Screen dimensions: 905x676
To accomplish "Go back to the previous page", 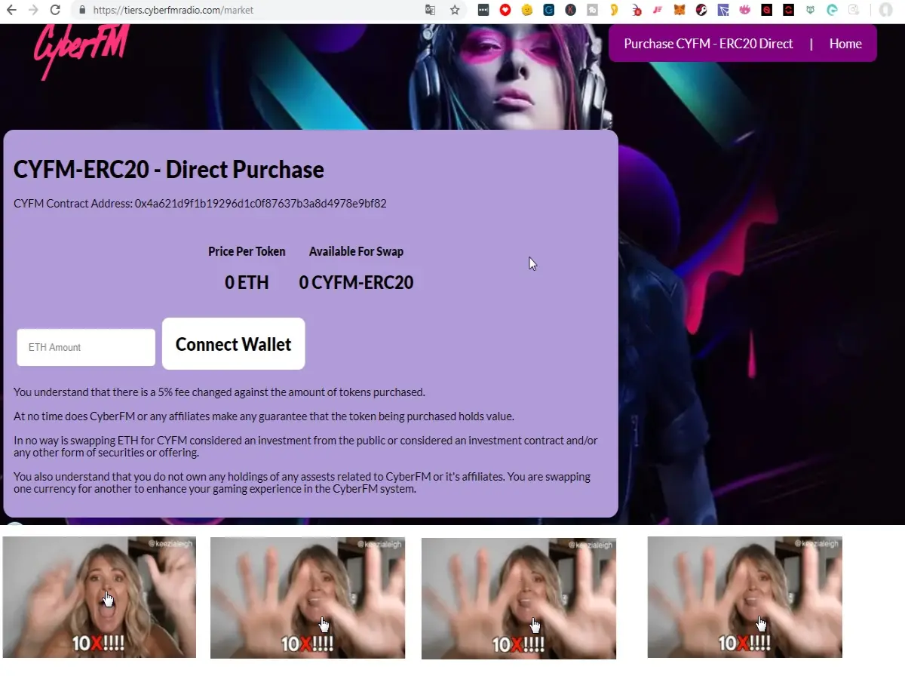I will 11,10.
